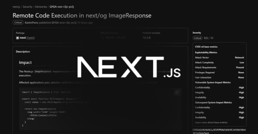The height and width of the screenshot is (134, 258).
Task: Click the next package icon
Action: [x=17, y=38]
